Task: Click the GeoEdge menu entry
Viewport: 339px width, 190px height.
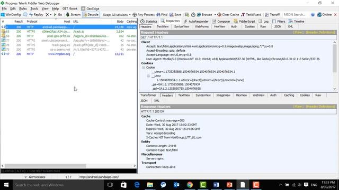Action: (90, 8)
